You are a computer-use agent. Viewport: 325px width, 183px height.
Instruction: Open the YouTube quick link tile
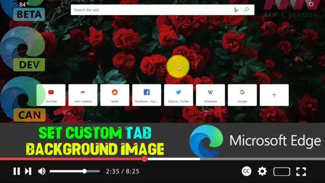click(51, 95)
